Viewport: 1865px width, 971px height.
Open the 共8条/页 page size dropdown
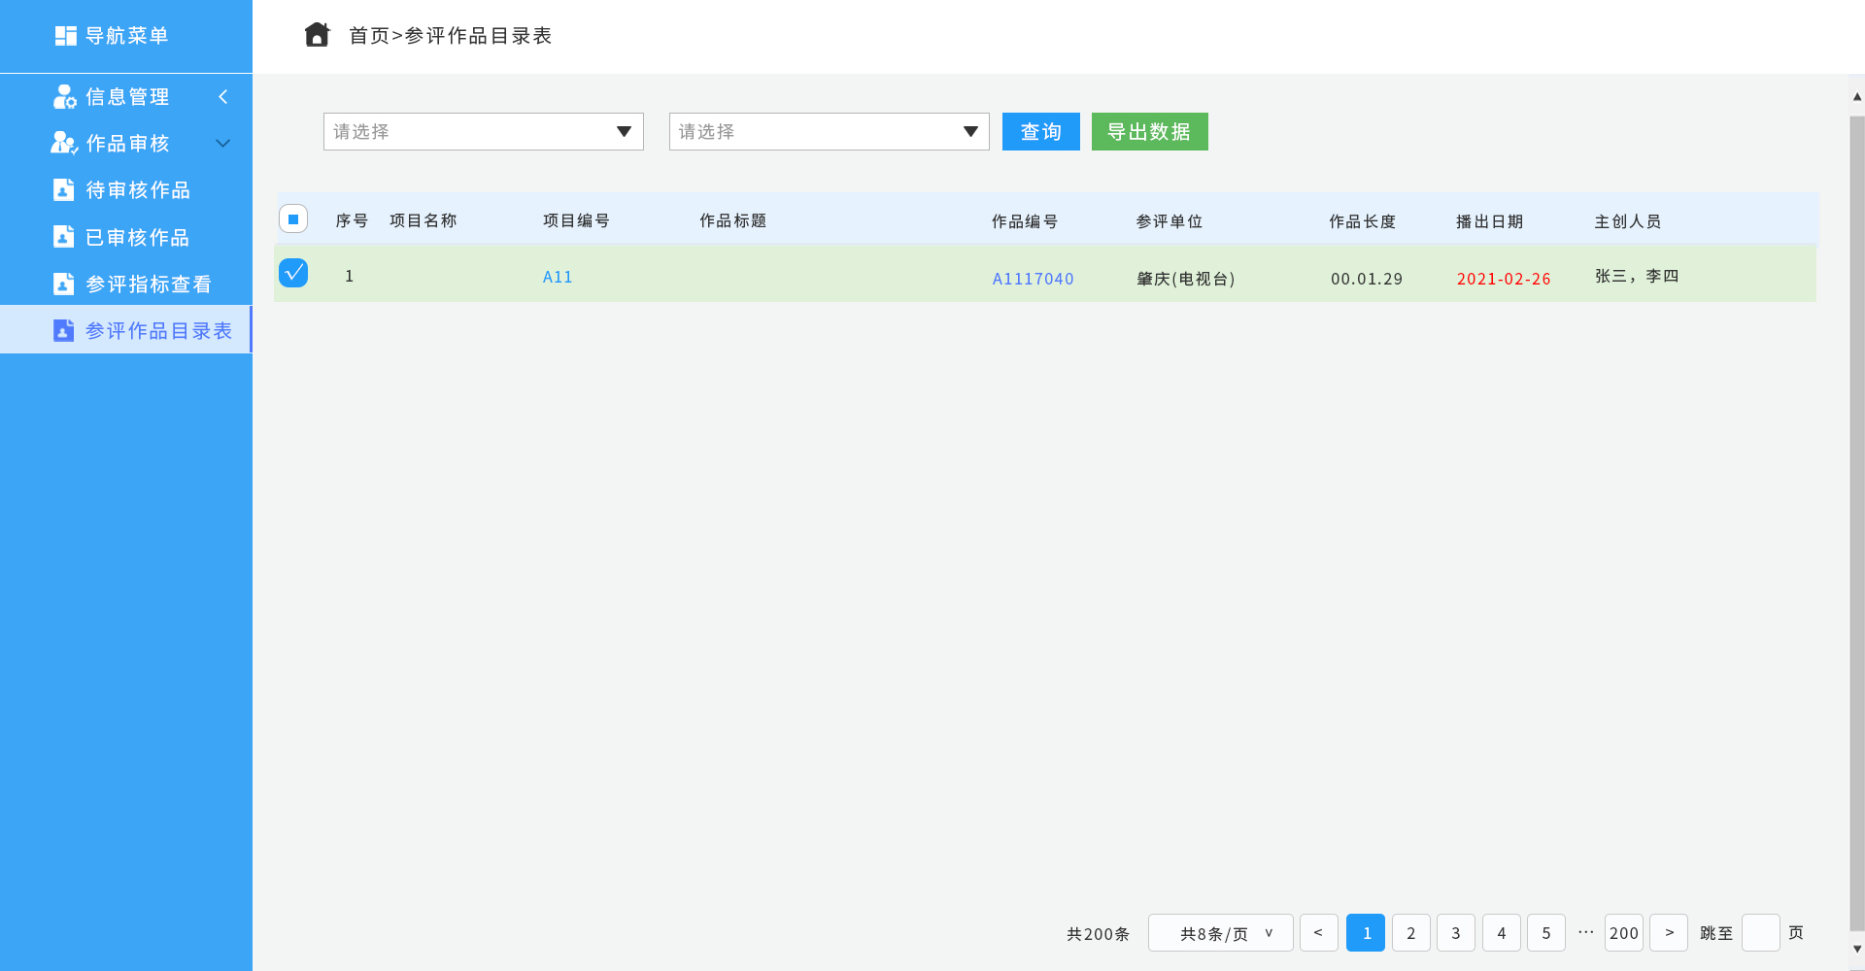[1220, 933]
